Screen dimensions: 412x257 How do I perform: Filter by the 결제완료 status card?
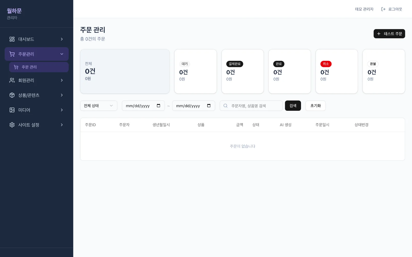(243, 71)
